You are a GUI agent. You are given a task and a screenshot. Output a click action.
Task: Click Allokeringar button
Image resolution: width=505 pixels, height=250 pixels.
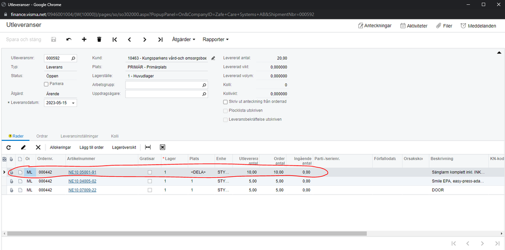click(x=60, y=147)
